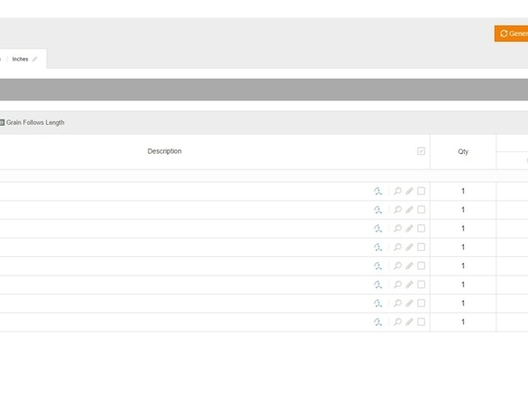Select the Inches units tab
528x396 pixels.
20,59
